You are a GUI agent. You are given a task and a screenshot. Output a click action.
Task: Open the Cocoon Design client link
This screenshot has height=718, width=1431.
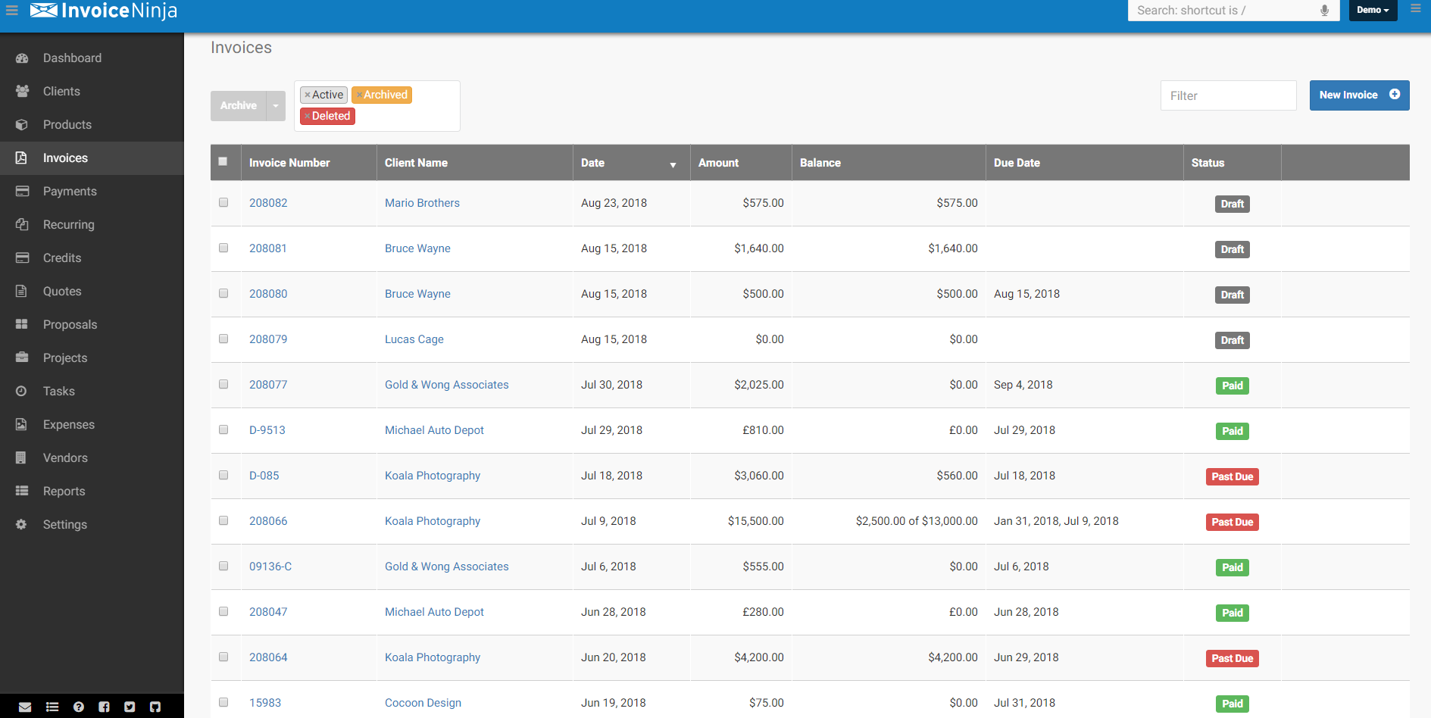click(423, 703)
